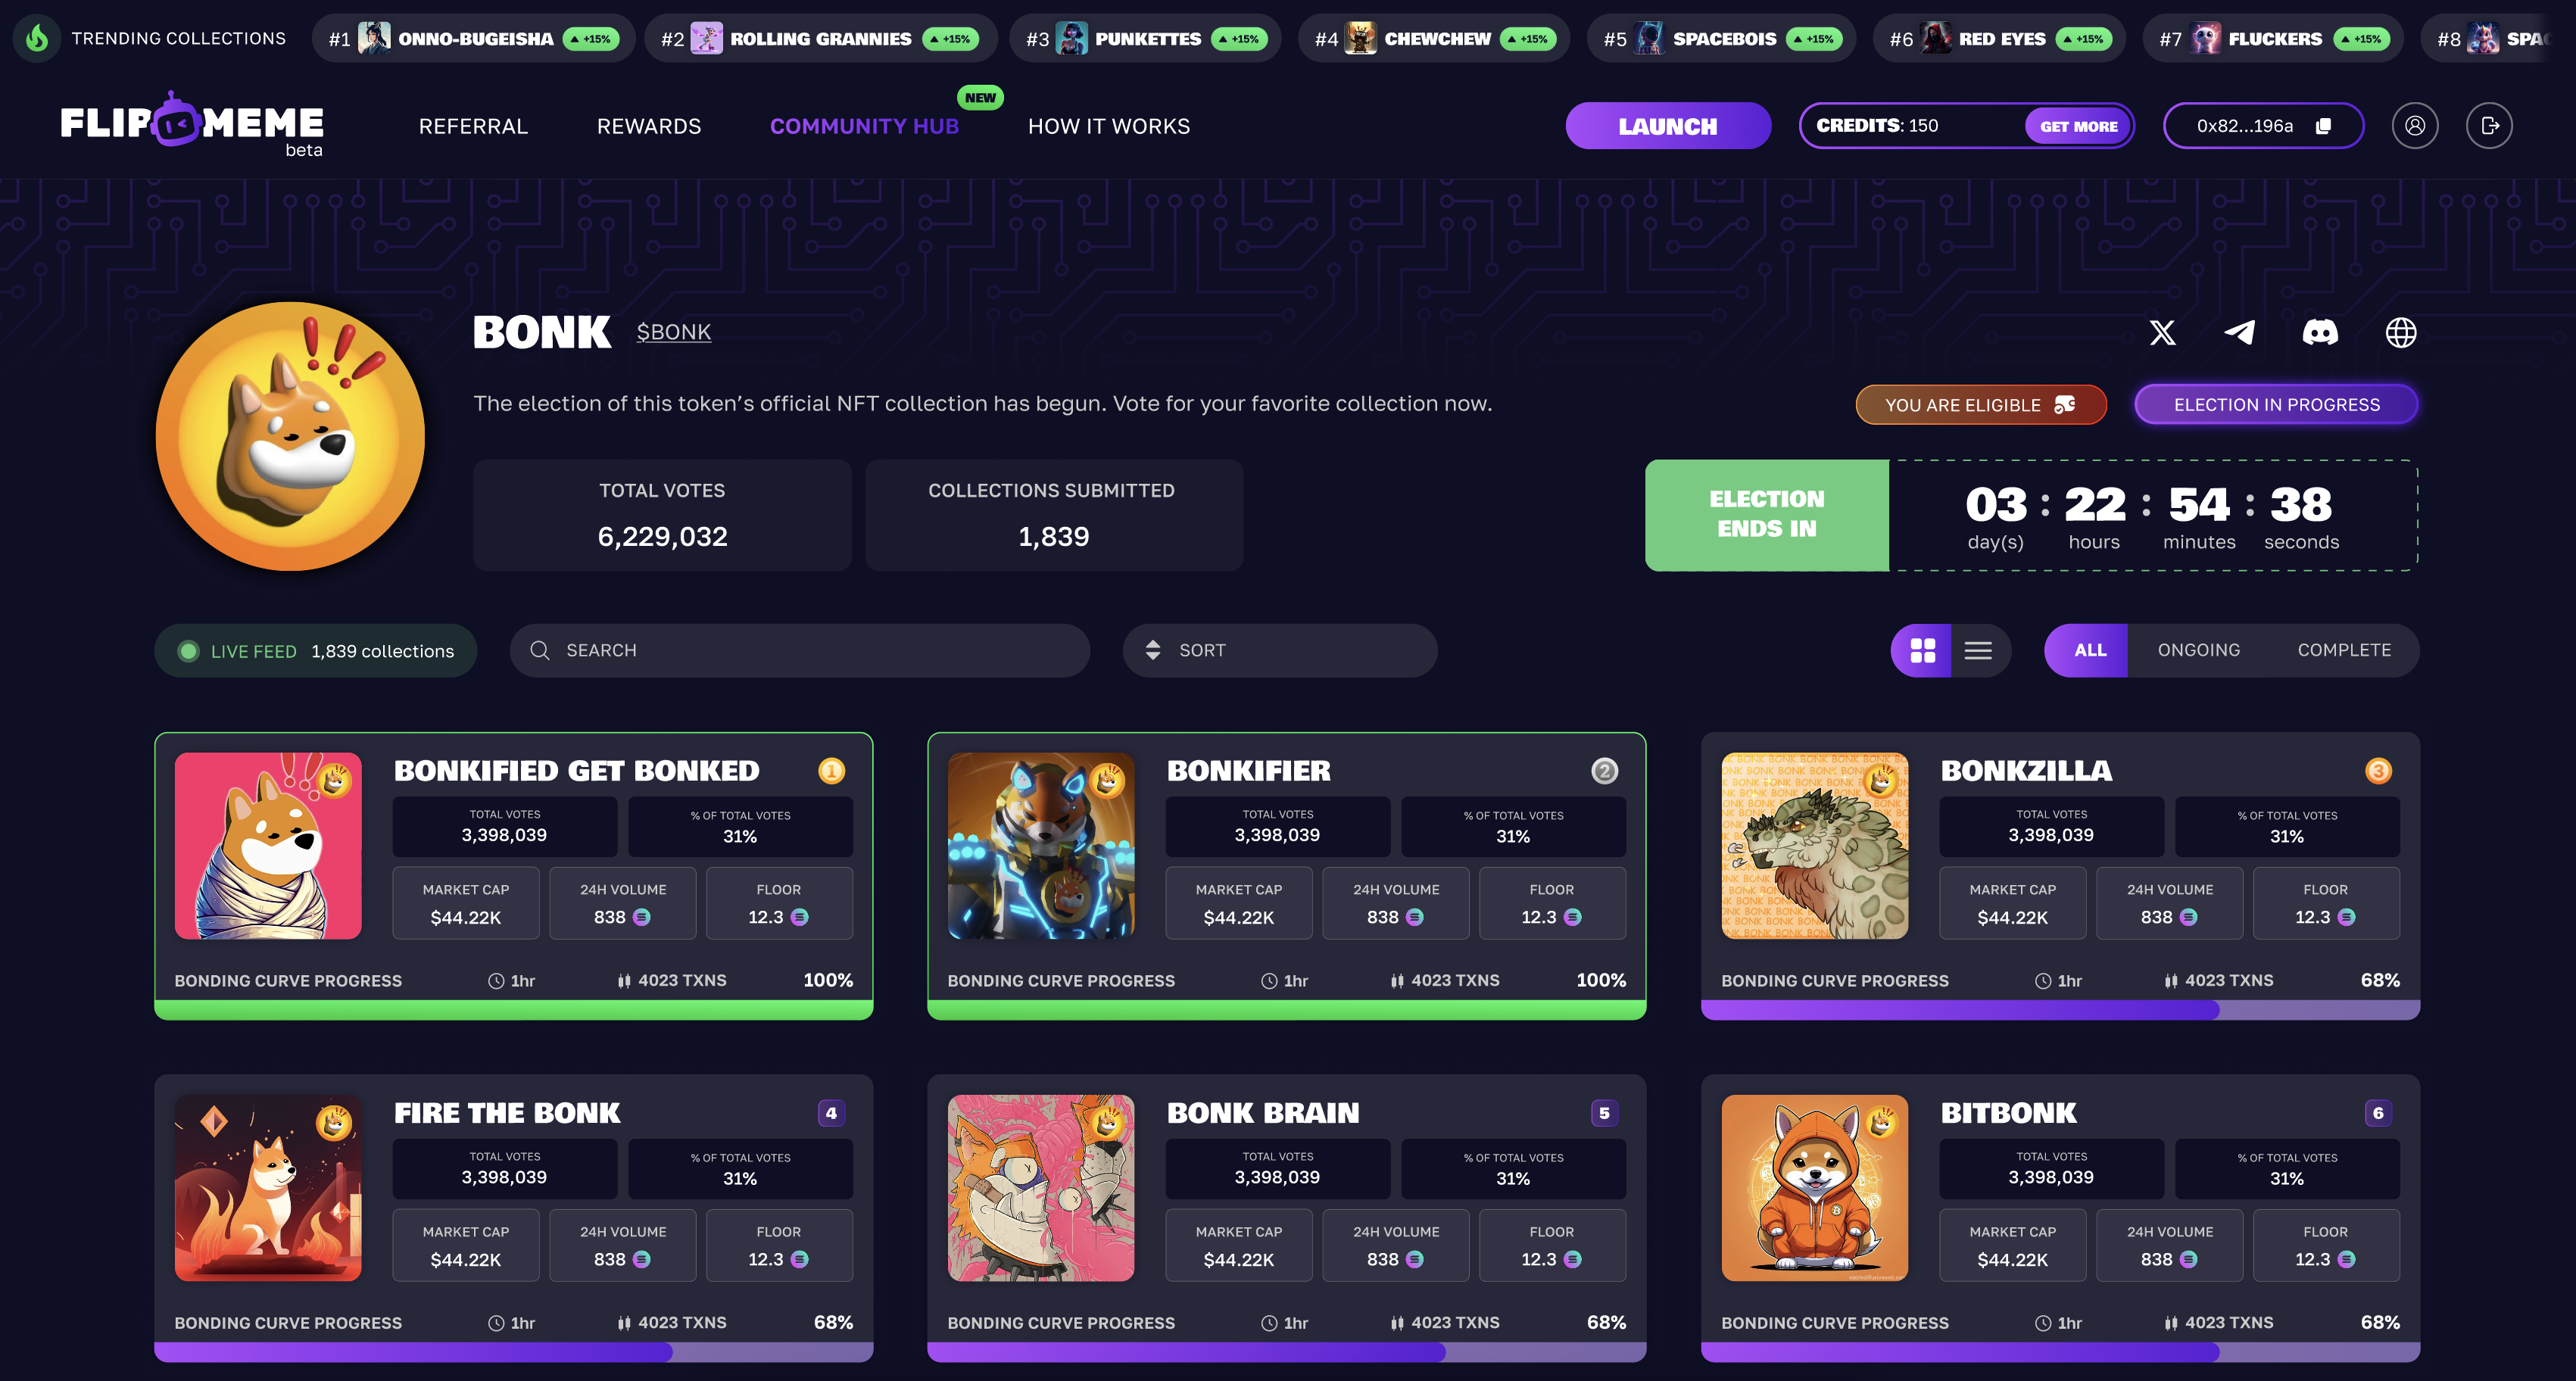Open the Discord social link

coord(2320,333)
